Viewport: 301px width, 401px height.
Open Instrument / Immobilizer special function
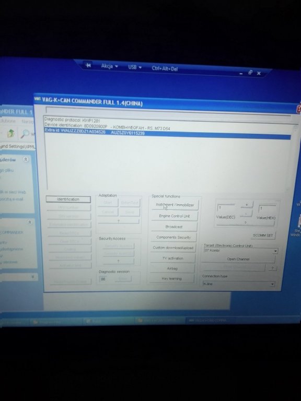tap(175, 205)
